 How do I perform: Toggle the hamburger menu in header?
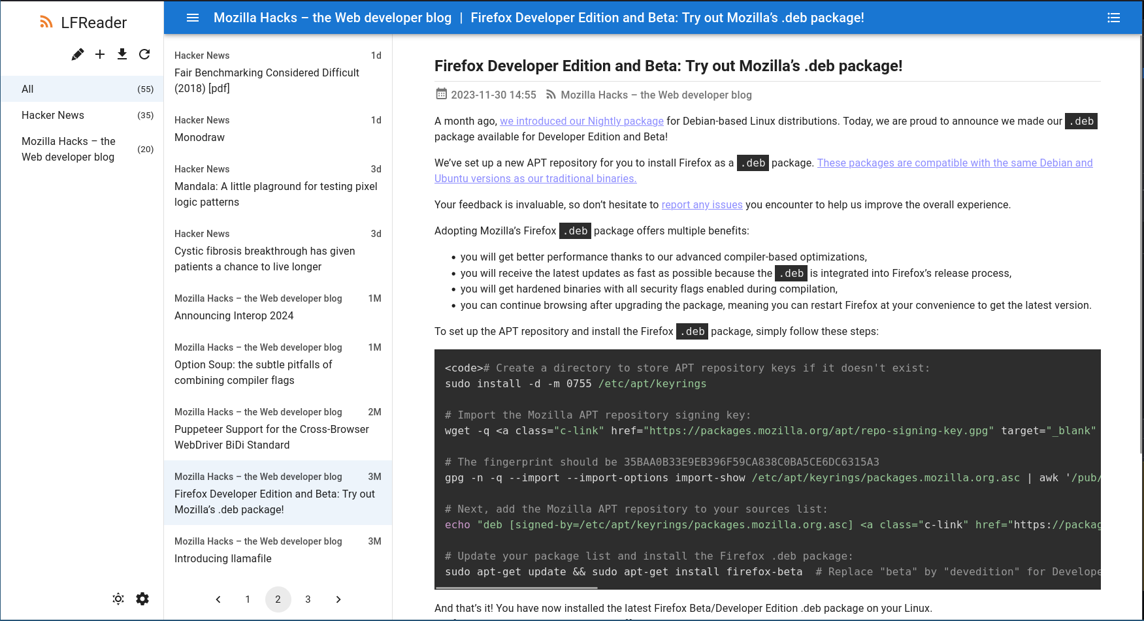[193, 18]
